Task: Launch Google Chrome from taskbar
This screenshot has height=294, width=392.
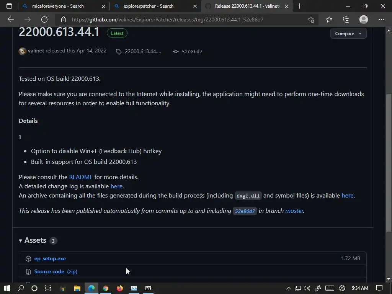Action: coord(106,288)
